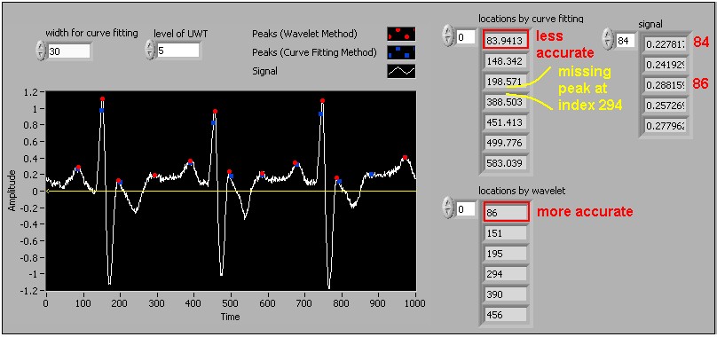Click the Time axis label under the graph
This screenshot has height=337, width=717.
230,317
